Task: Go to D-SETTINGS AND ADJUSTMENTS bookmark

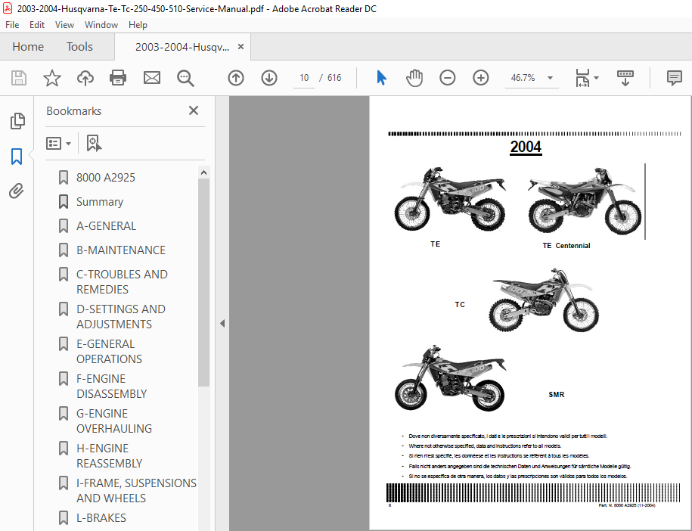Action: coord(121,316)
